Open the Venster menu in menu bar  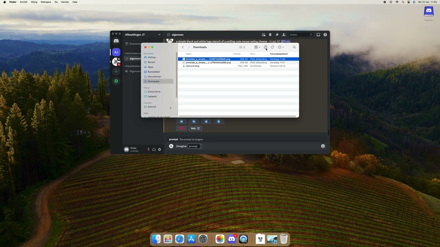click(65, 2)
